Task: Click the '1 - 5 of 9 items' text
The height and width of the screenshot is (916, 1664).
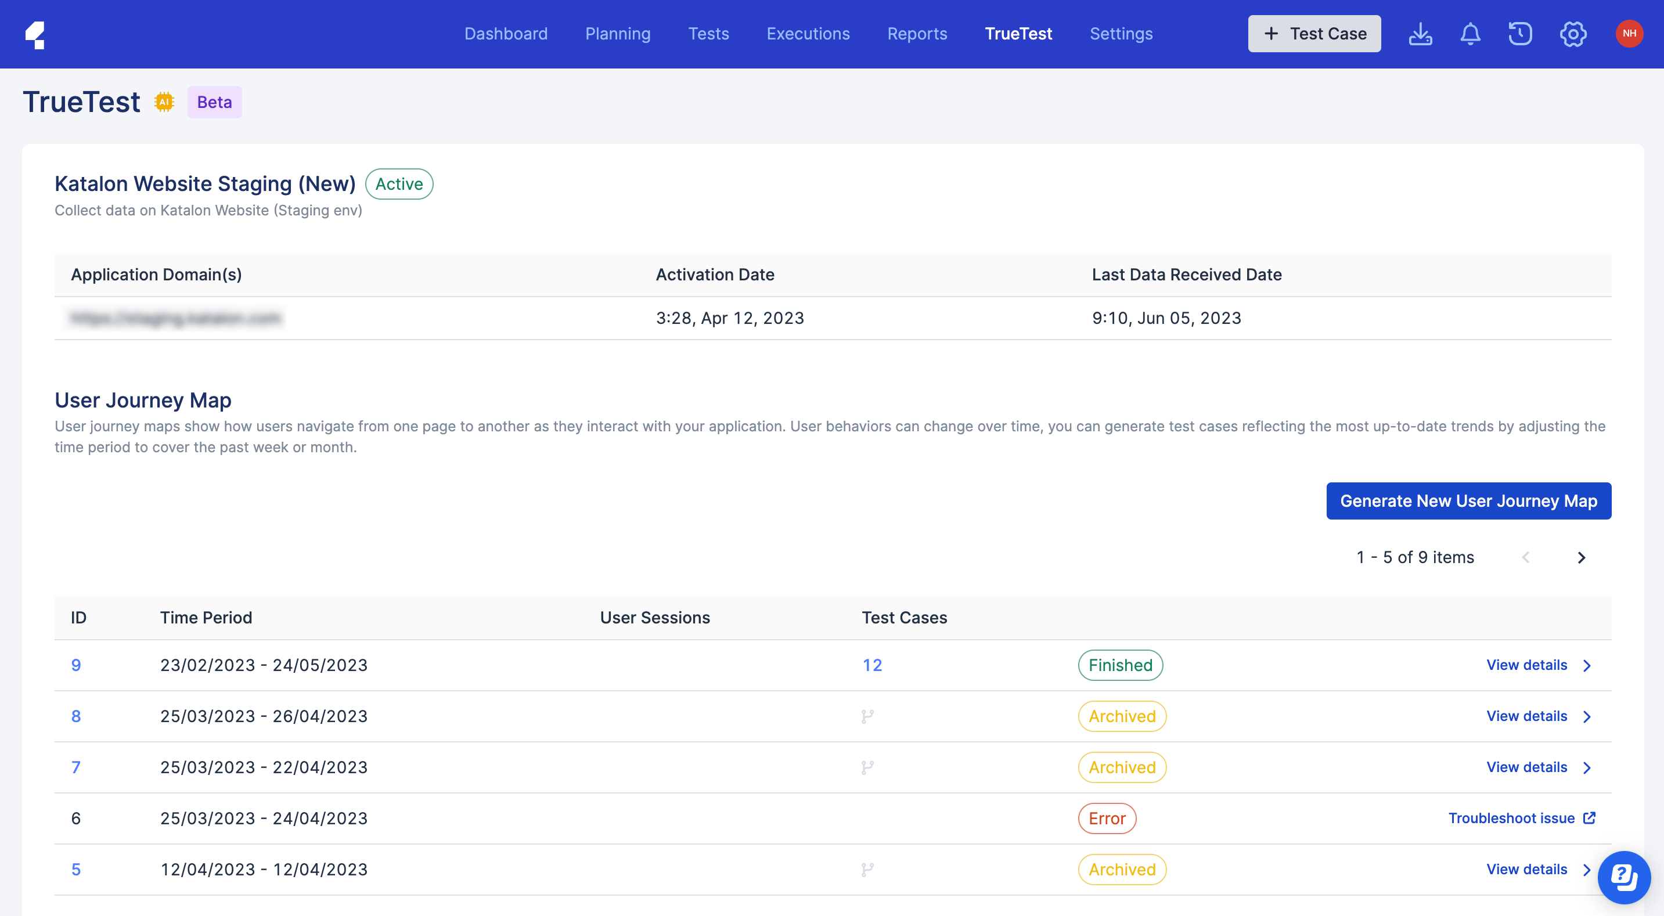Action: [x=1416, y=557]
